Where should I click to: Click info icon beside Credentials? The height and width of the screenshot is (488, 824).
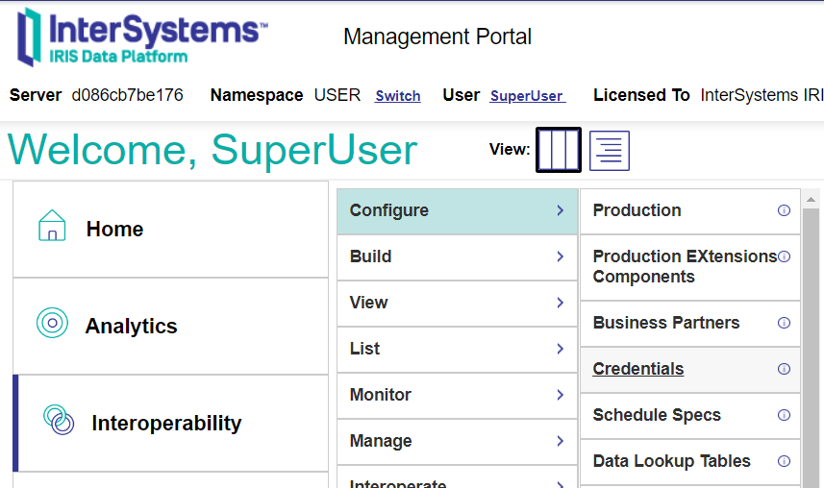pos(784,369)
